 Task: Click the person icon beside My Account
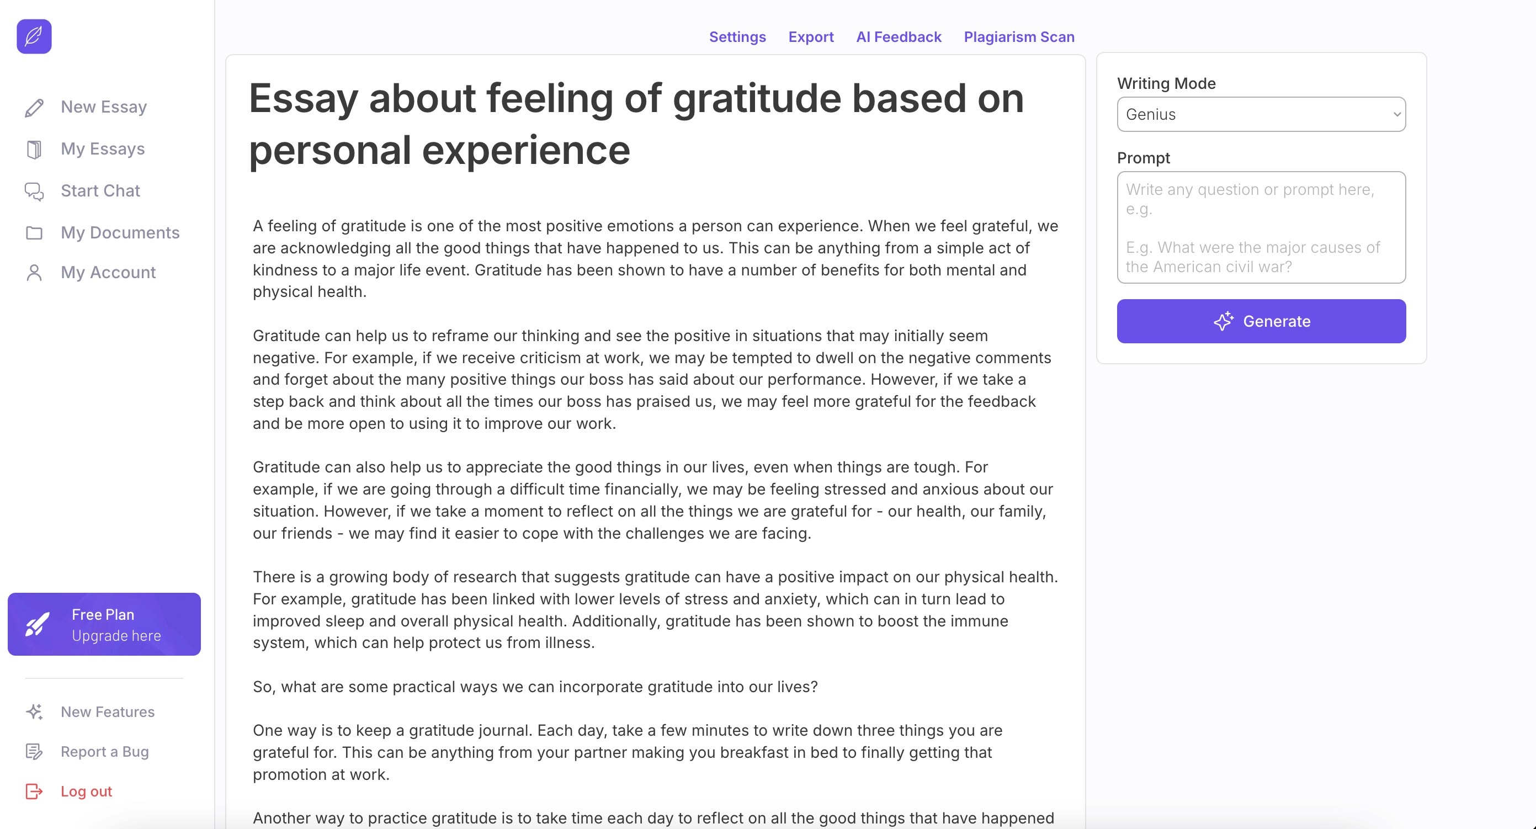34,273
